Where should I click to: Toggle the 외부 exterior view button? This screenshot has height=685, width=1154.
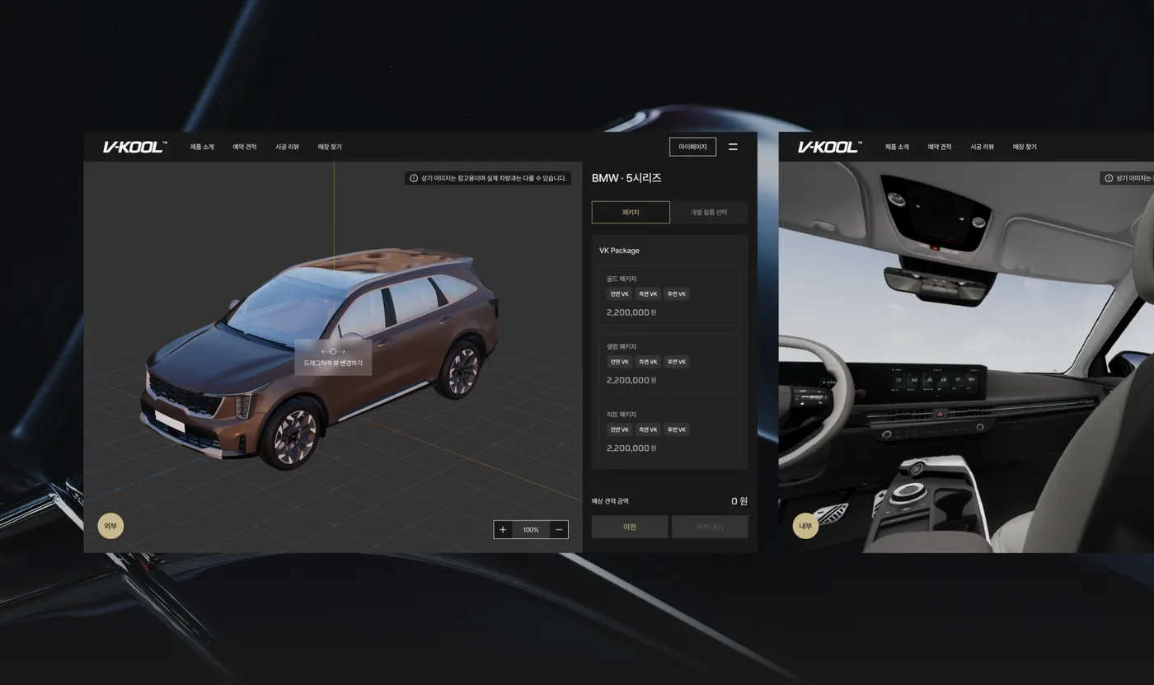tap(110, 526)
